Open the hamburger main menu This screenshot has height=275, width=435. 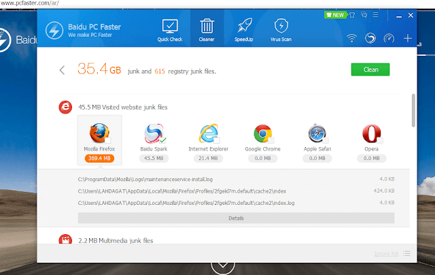tap(376, 14)
